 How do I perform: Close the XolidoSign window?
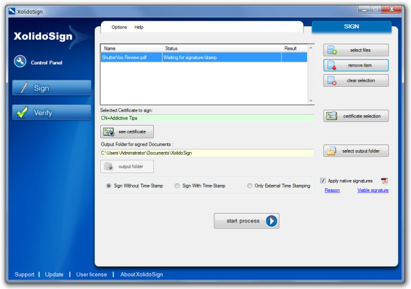tap(392, 9)
